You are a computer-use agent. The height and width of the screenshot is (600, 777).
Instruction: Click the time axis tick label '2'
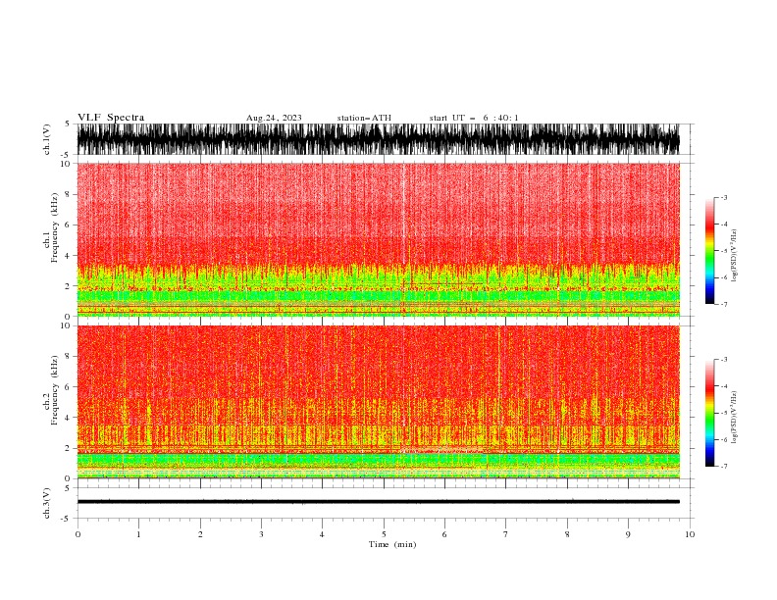click(200, 534)
